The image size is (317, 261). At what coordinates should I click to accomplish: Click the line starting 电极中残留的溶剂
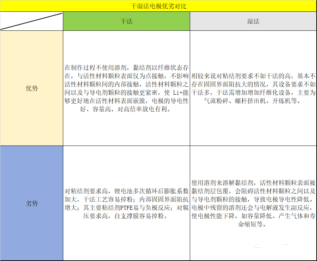click(253, 208)
